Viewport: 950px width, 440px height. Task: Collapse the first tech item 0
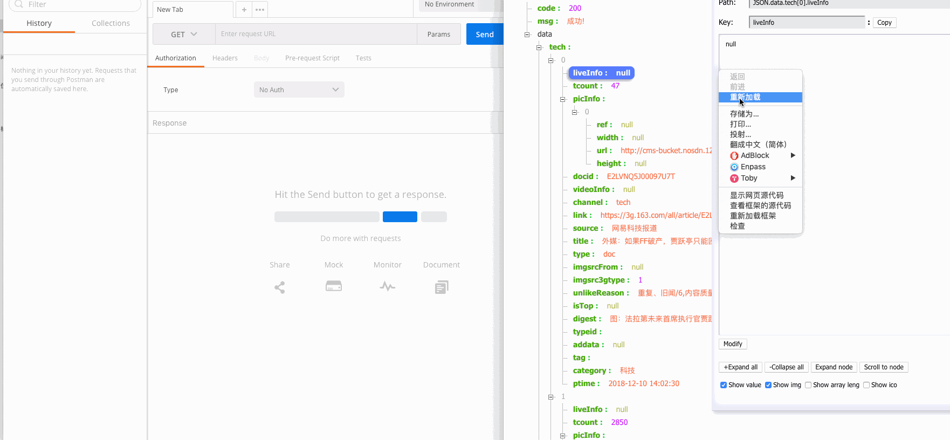[551, 60]
